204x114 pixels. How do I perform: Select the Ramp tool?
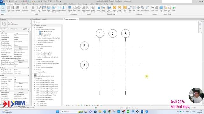pyautogui.click(x=75, y=9)
